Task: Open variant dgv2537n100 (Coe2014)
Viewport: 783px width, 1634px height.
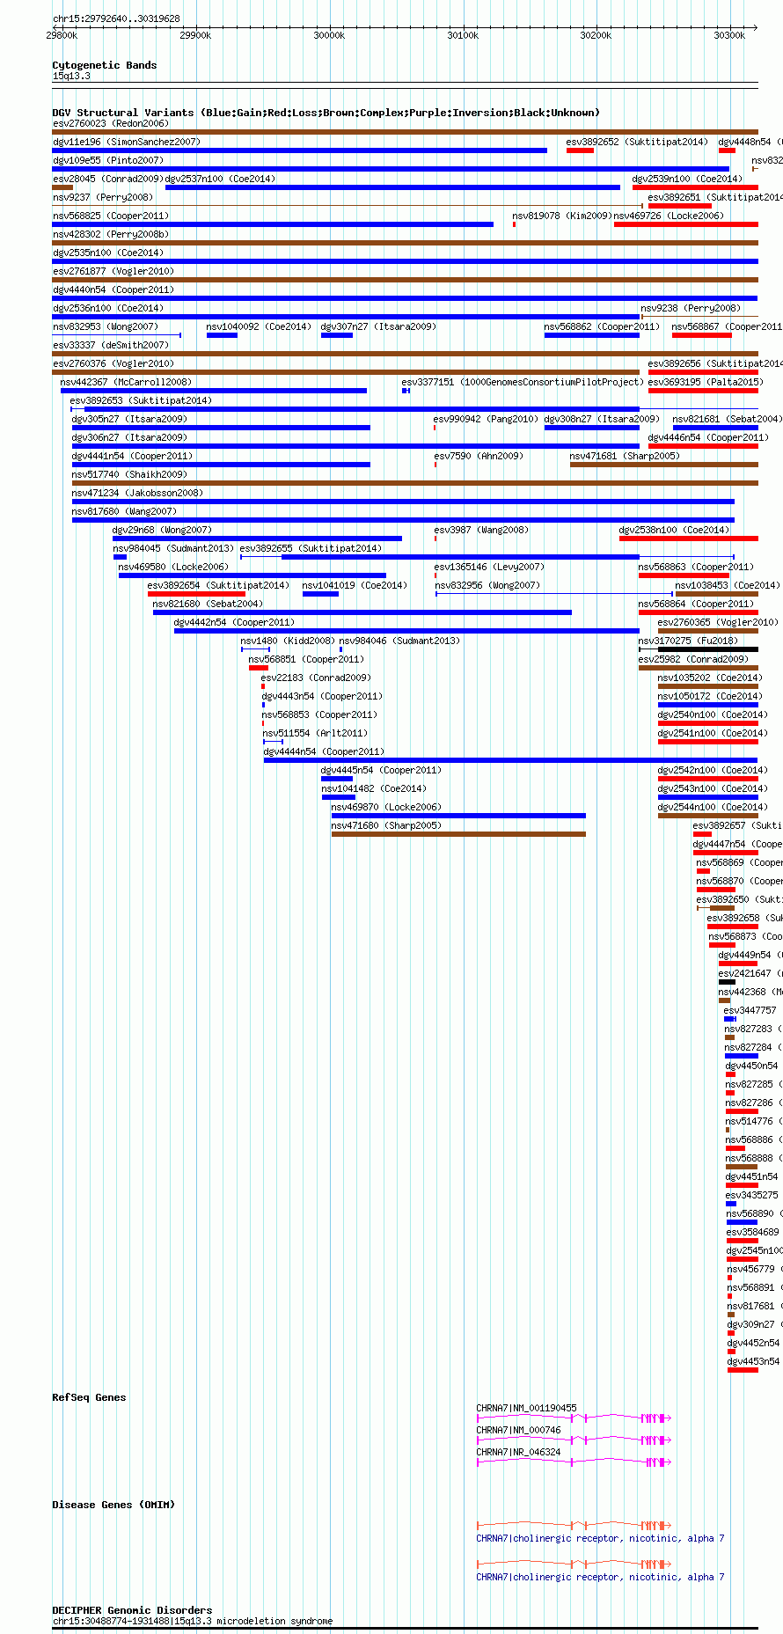Action: click(220, 179)
